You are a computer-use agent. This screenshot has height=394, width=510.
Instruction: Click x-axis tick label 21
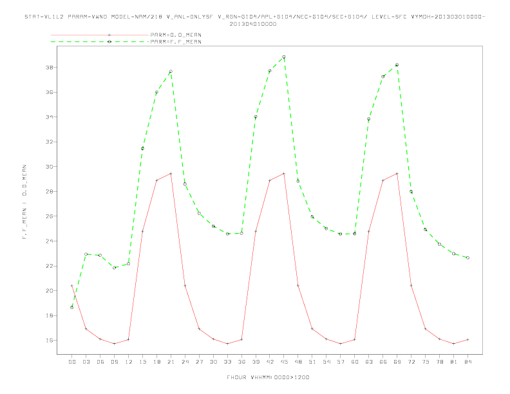click(171, 362)
